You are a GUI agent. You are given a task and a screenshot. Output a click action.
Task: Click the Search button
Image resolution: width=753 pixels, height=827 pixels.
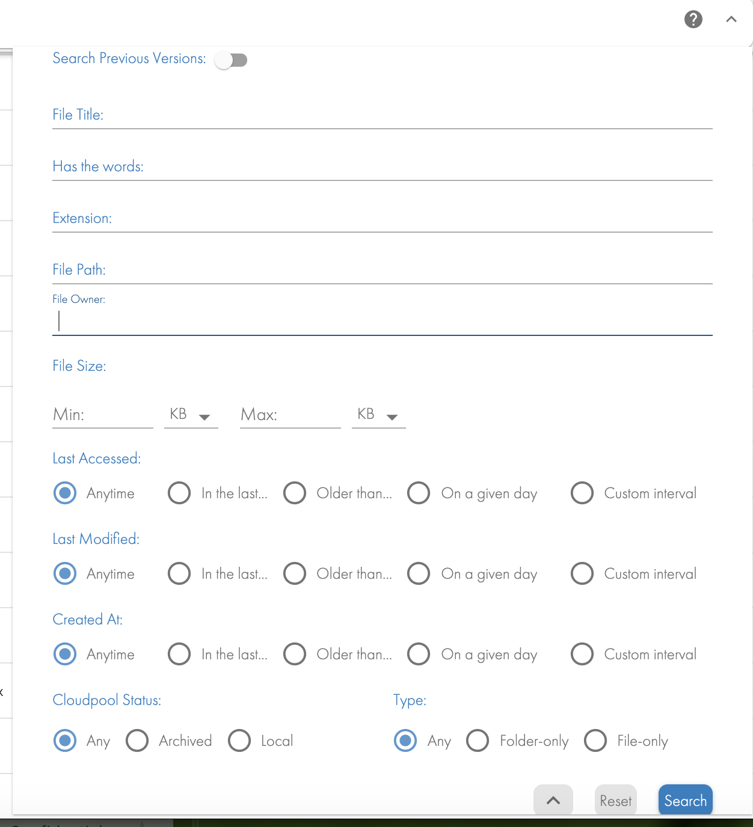[686, 800]
